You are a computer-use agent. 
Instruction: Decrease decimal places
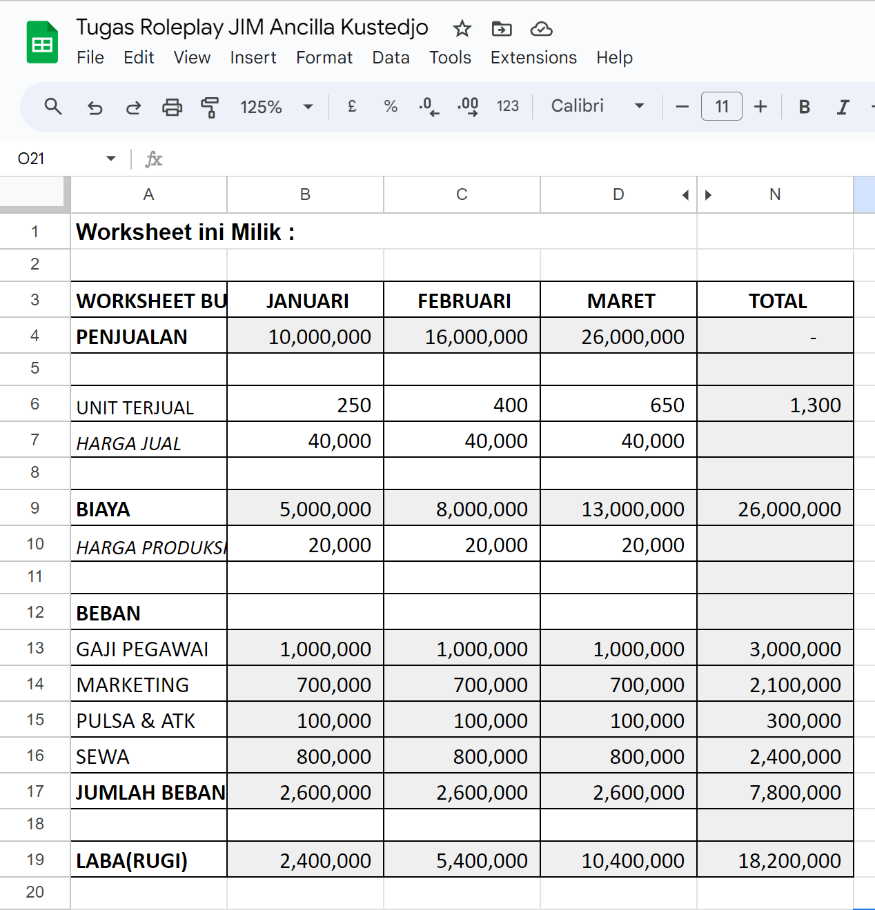429,107
